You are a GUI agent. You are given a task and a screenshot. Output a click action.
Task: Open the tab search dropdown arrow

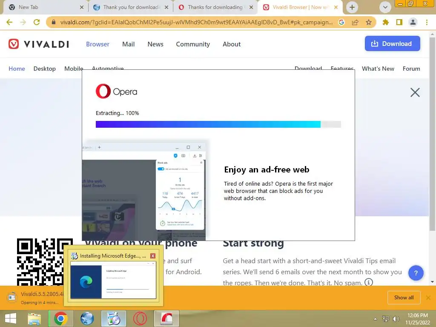click(x=385, y=7)
